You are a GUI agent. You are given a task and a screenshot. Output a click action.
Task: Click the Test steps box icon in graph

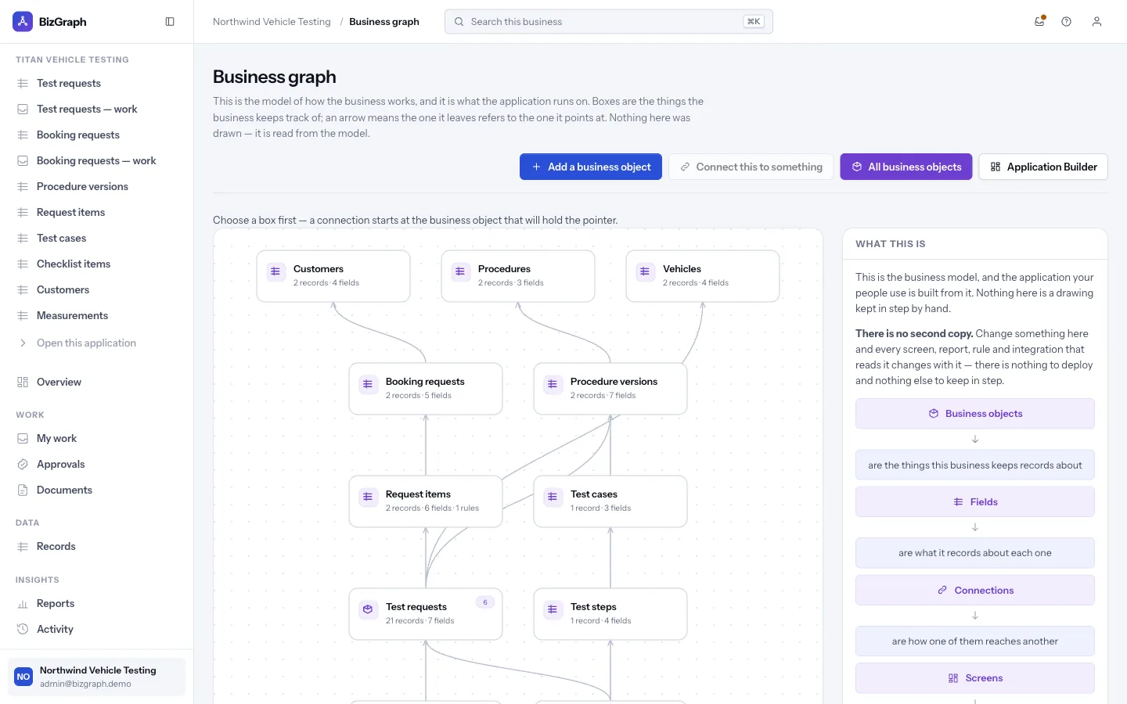[x=553, y=610]
